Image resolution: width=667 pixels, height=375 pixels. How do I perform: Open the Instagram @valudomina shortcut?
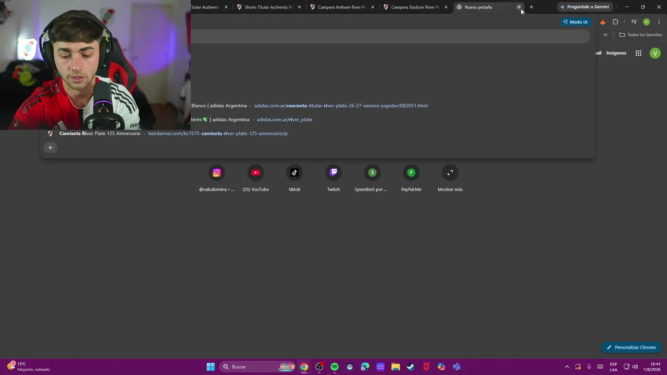[x=217, y=179]
